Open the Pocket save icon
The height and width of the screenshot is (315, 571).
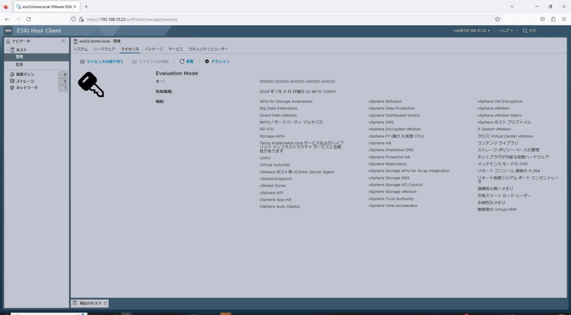tap(542, 19)
